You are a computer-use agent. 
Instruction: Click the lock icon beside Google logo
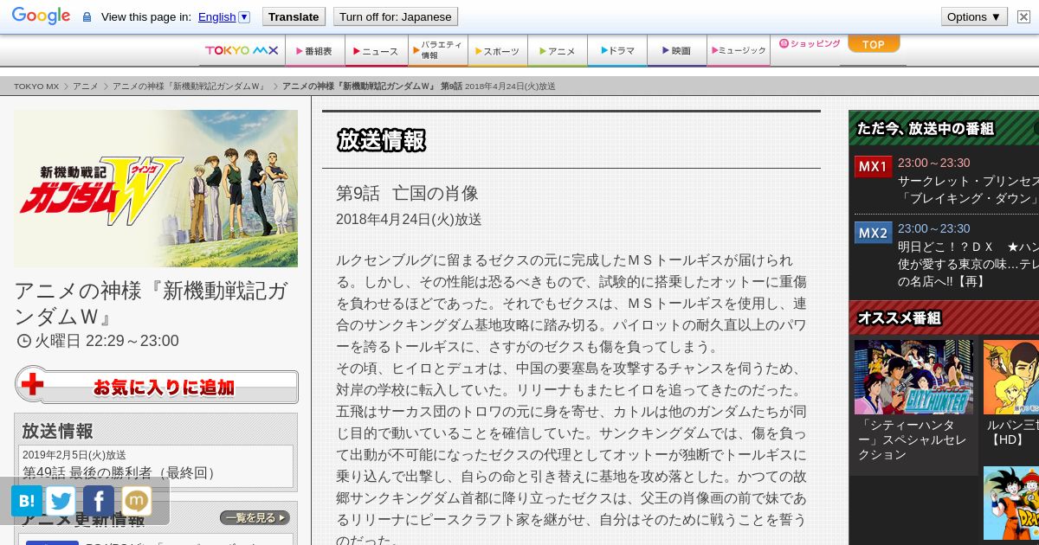coord(87,16)
